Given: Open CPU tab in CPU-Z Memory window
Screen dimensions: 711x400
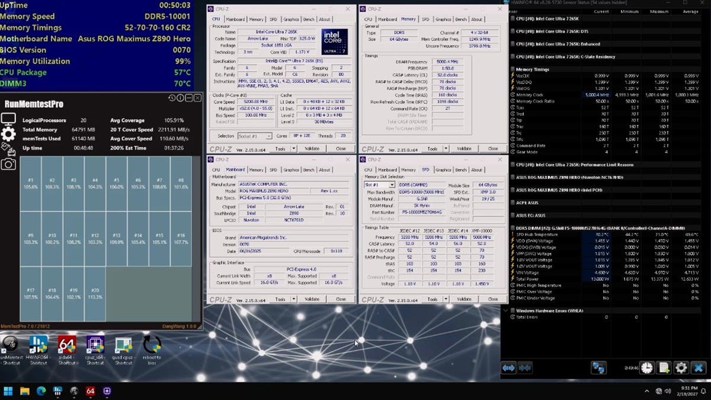Looking at the screenshot, I should tap(369, 20).
